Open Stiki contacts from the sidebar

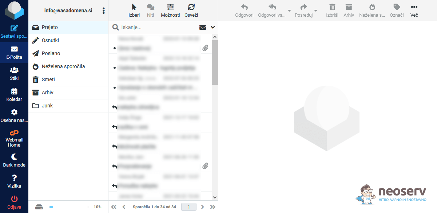pos(14,70)
